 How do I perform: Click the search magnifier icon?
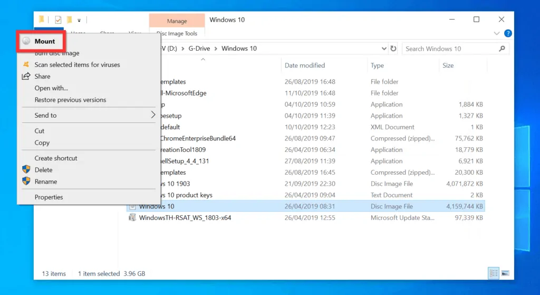pos(502,49)
